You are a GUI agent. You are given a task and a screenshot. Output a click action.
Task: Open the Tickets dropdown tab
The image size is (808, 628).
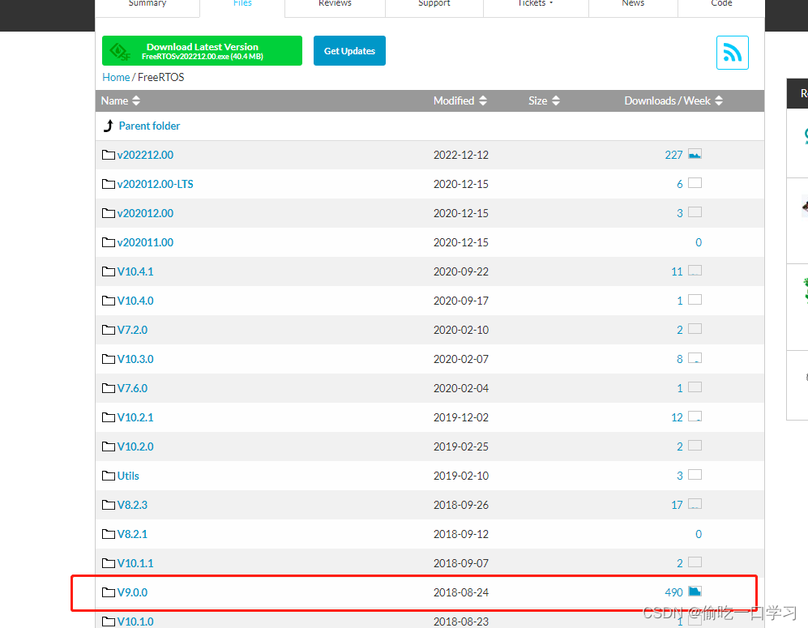coord(536,3)
